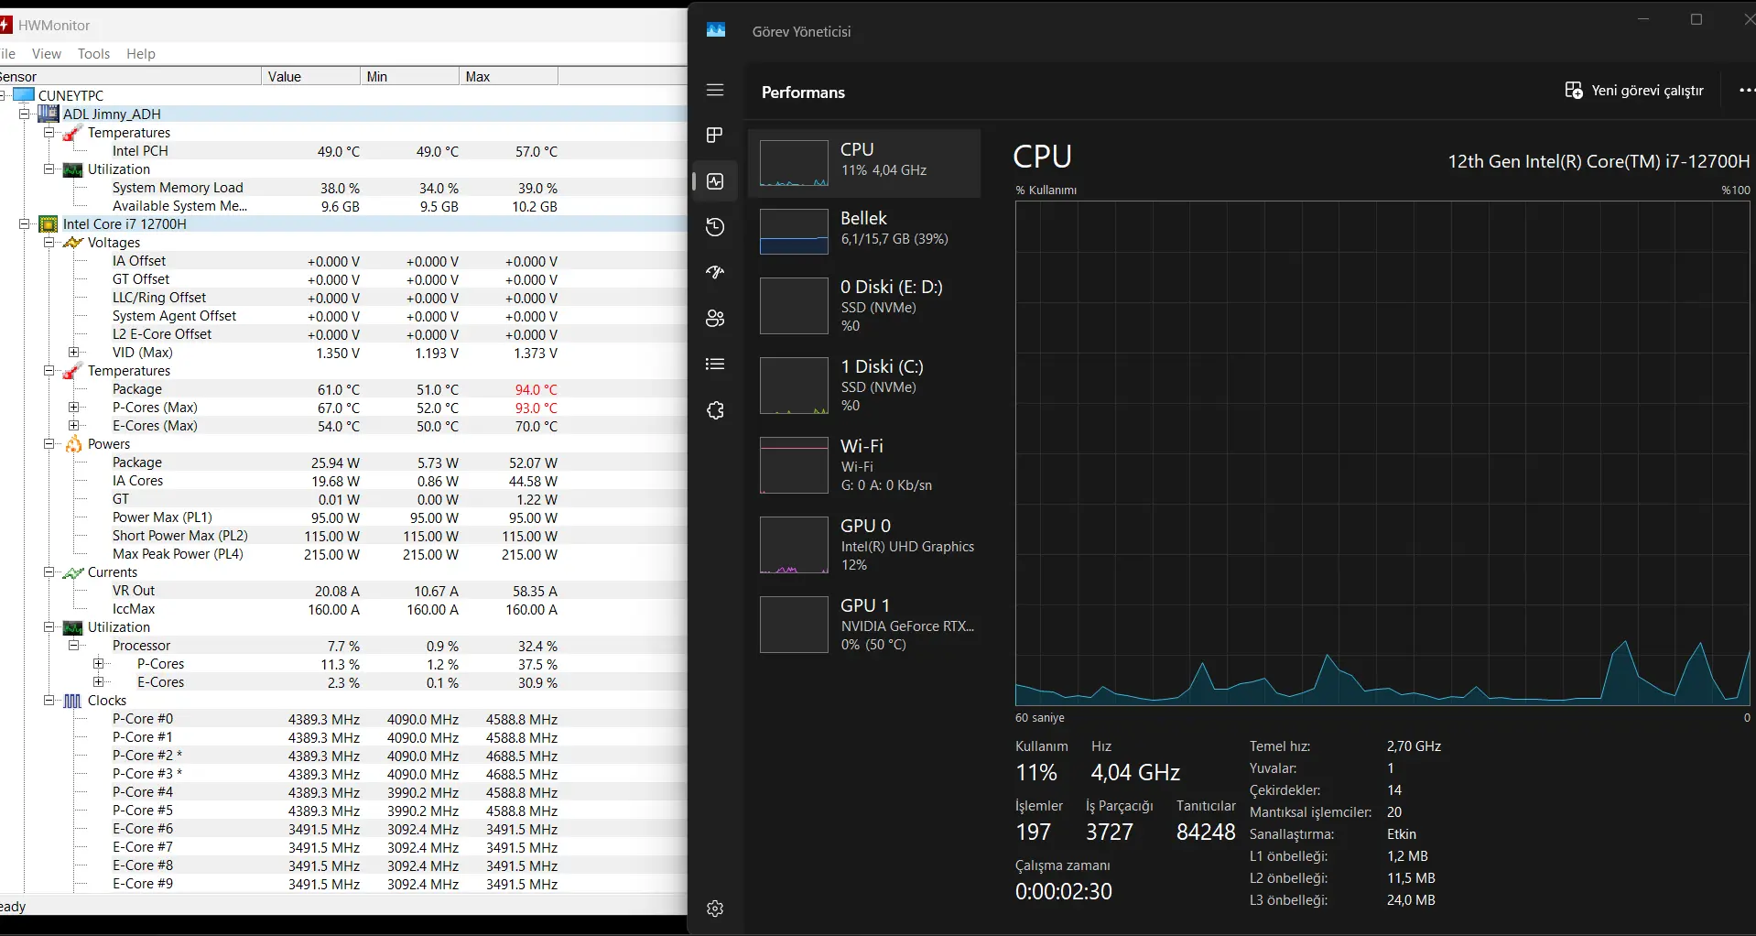Open Startup apps icon in Task Manager
Image resolution: width=1756 pixels, height=936 pixels.
[715, 273]
